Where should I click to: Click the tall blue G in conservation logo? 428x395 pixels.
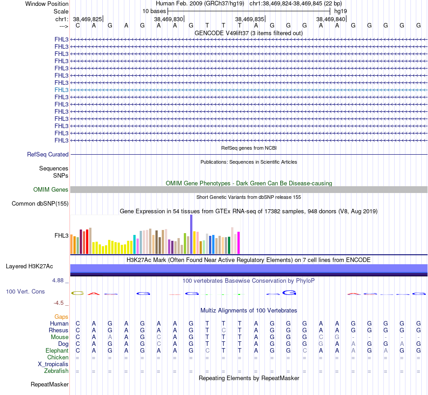point(289,293)
